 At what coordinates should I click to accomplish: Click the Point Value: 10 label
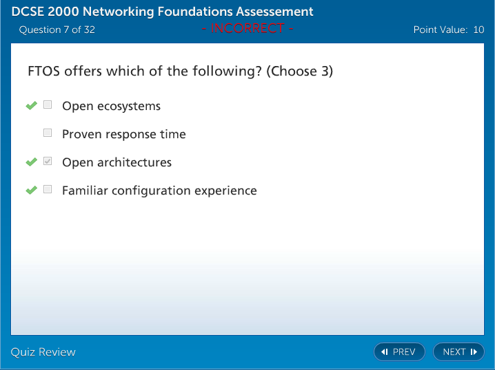[448, 30]
